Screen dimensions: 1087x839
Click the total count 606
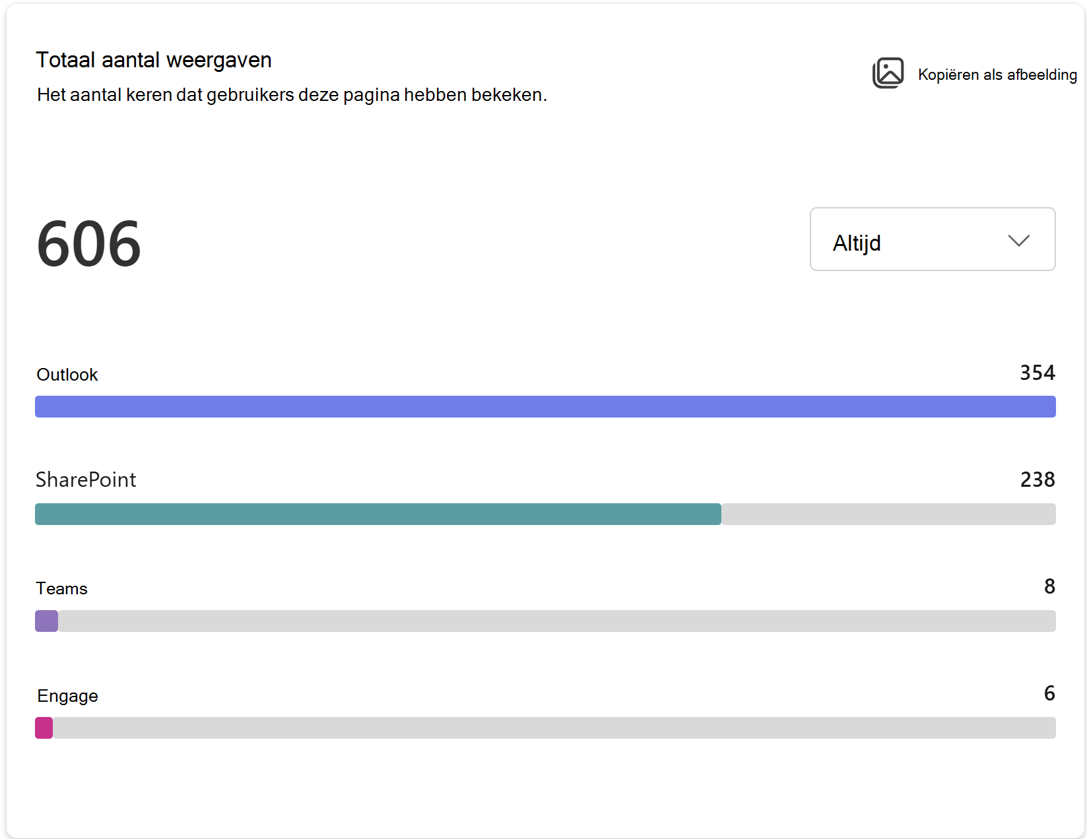89,244
